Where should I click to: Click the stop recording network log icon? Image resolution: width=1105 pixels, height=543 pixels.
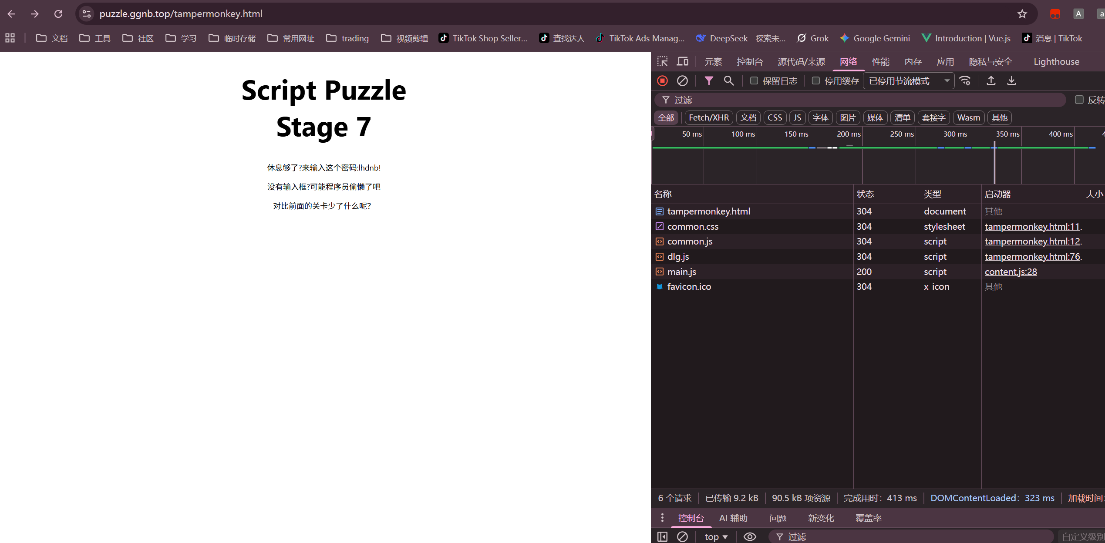click(662, 81)
